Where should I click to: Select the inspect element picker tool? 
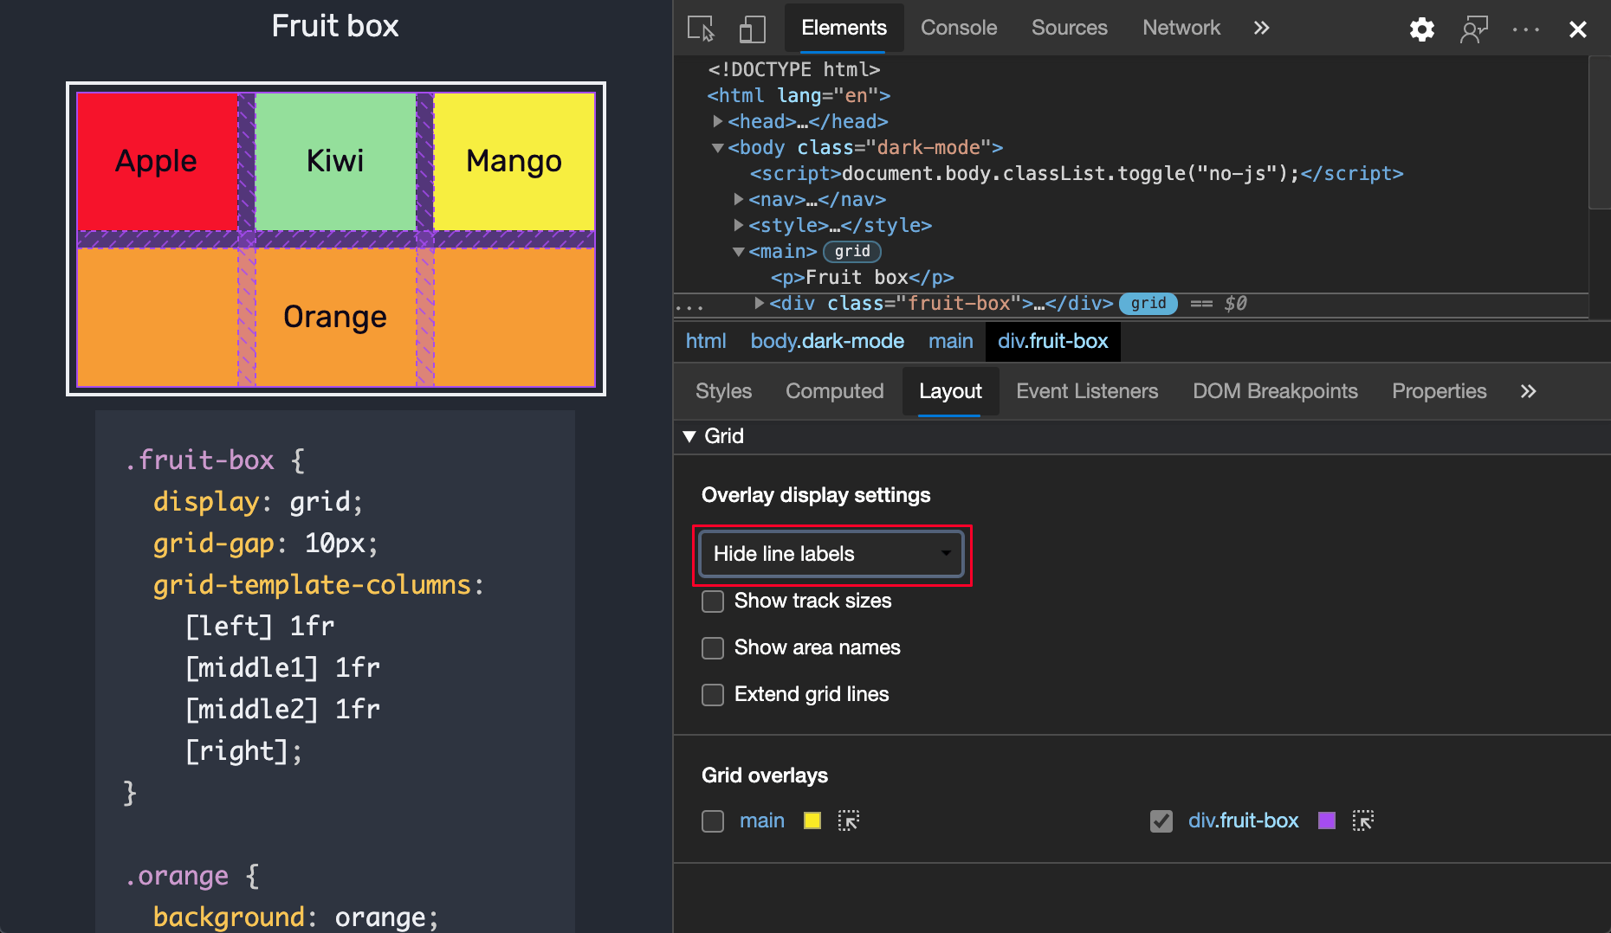[x=702, y=28]
